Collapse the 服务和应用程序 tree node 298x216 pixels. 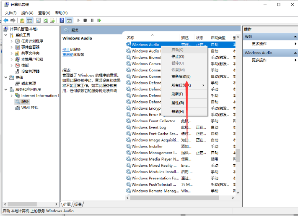[x=6, y=90]
